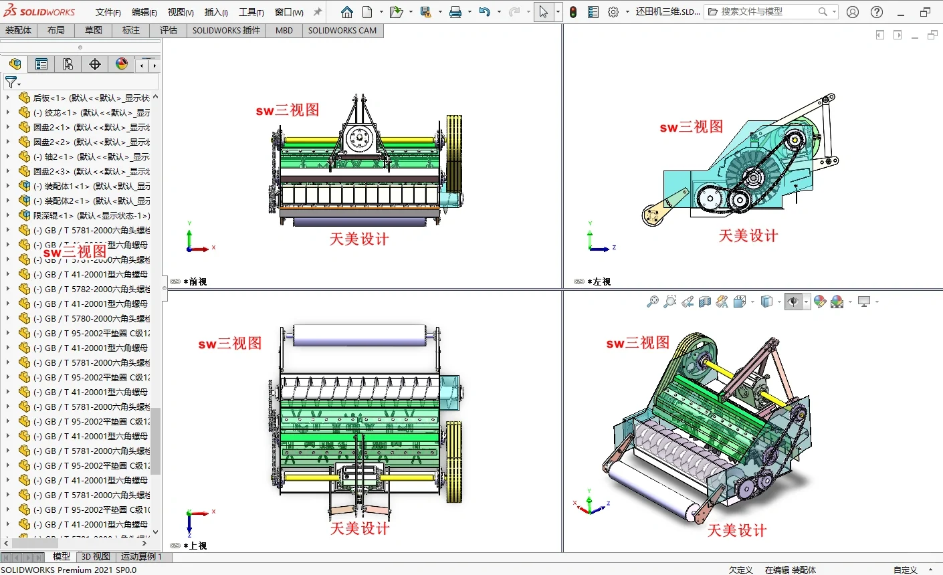The height and width of the screenshot is (575, 943).
Task: Open the Help question mark icon
Action: 877,12
